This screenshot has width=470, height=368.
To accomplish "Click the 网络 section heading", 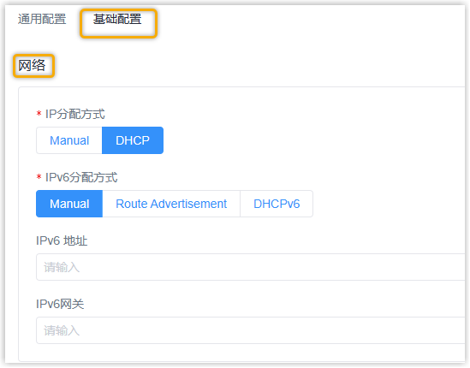I will (x=32, y=65).
